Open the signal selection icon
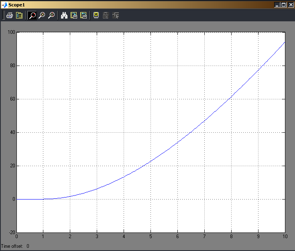Viewport: 295px width, 251px height. (x=116, y=15)
